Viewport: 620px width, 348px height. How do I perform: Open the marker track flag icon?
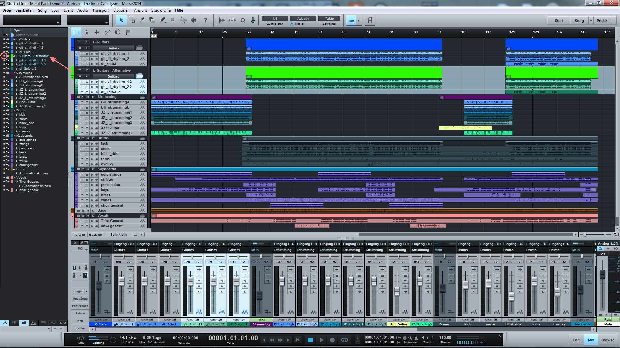click(128, 32)
